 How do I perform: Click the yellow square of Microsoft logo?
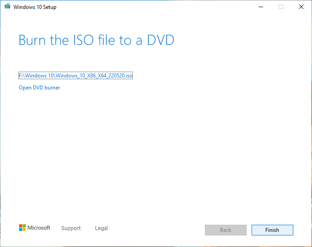pos(24,230)
